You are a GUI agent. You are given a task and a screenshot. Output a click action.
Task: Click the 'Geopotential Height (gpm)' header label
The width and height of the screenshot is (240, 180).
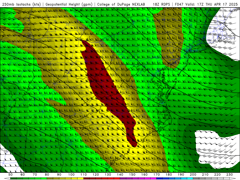point(69,4)
